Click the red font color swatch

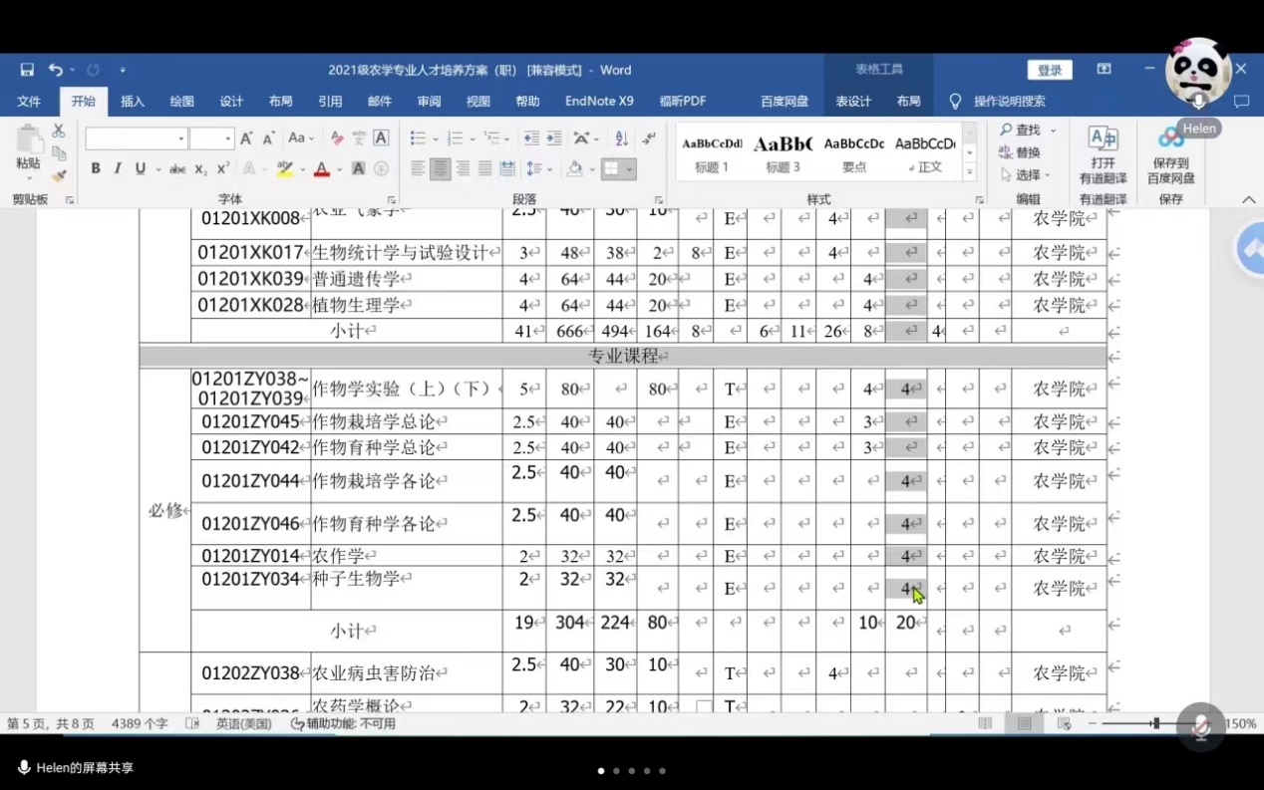[321, 168]
